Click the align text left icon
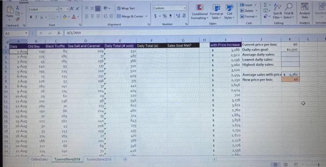This screenshot has width=326, height=167. click(x=87, y=16)
